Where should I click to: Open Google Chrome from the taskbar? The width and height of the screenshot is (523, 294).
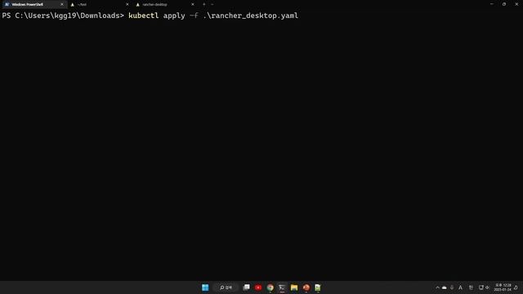(x=270, y=287)
